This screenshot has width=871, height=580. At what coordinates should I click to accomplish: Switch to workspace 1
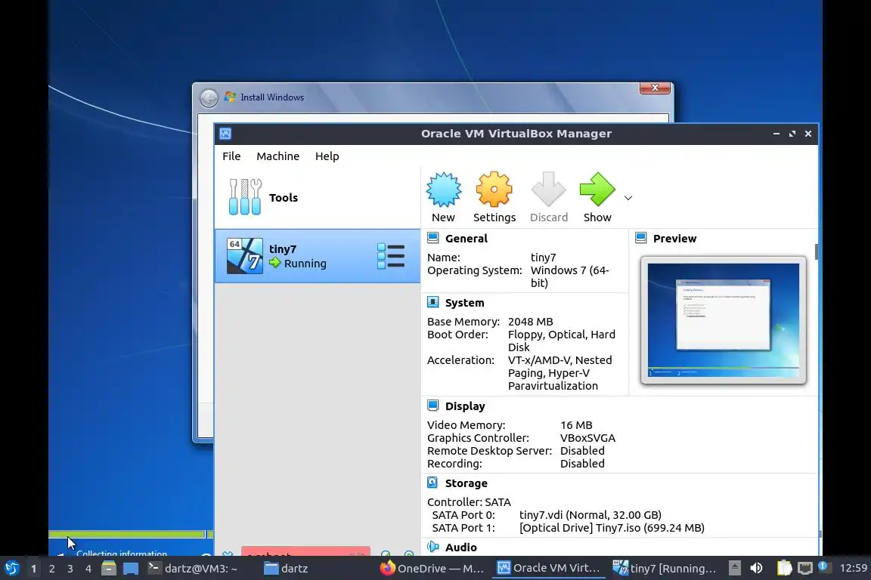33,569
